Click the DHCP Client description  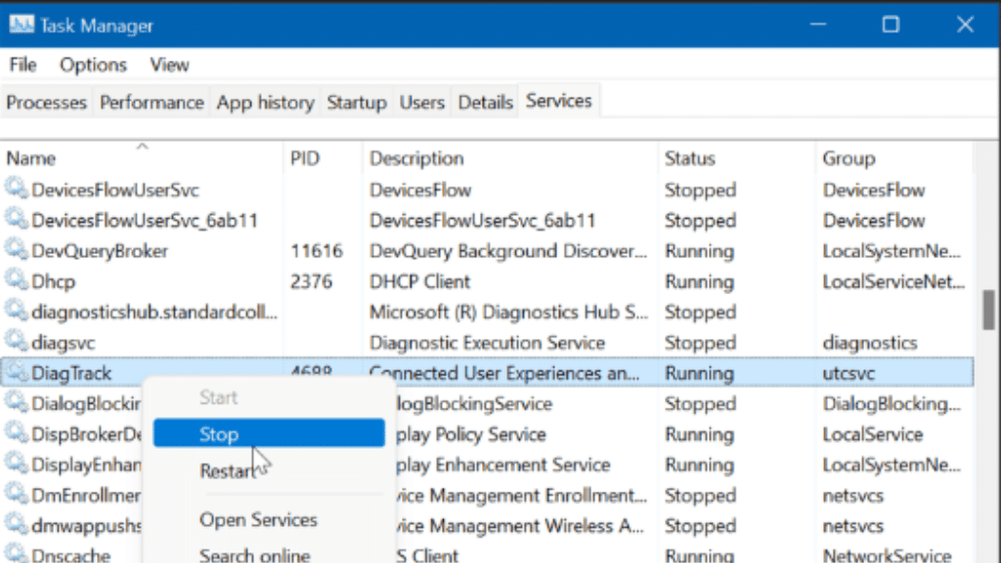click(419, 281)
